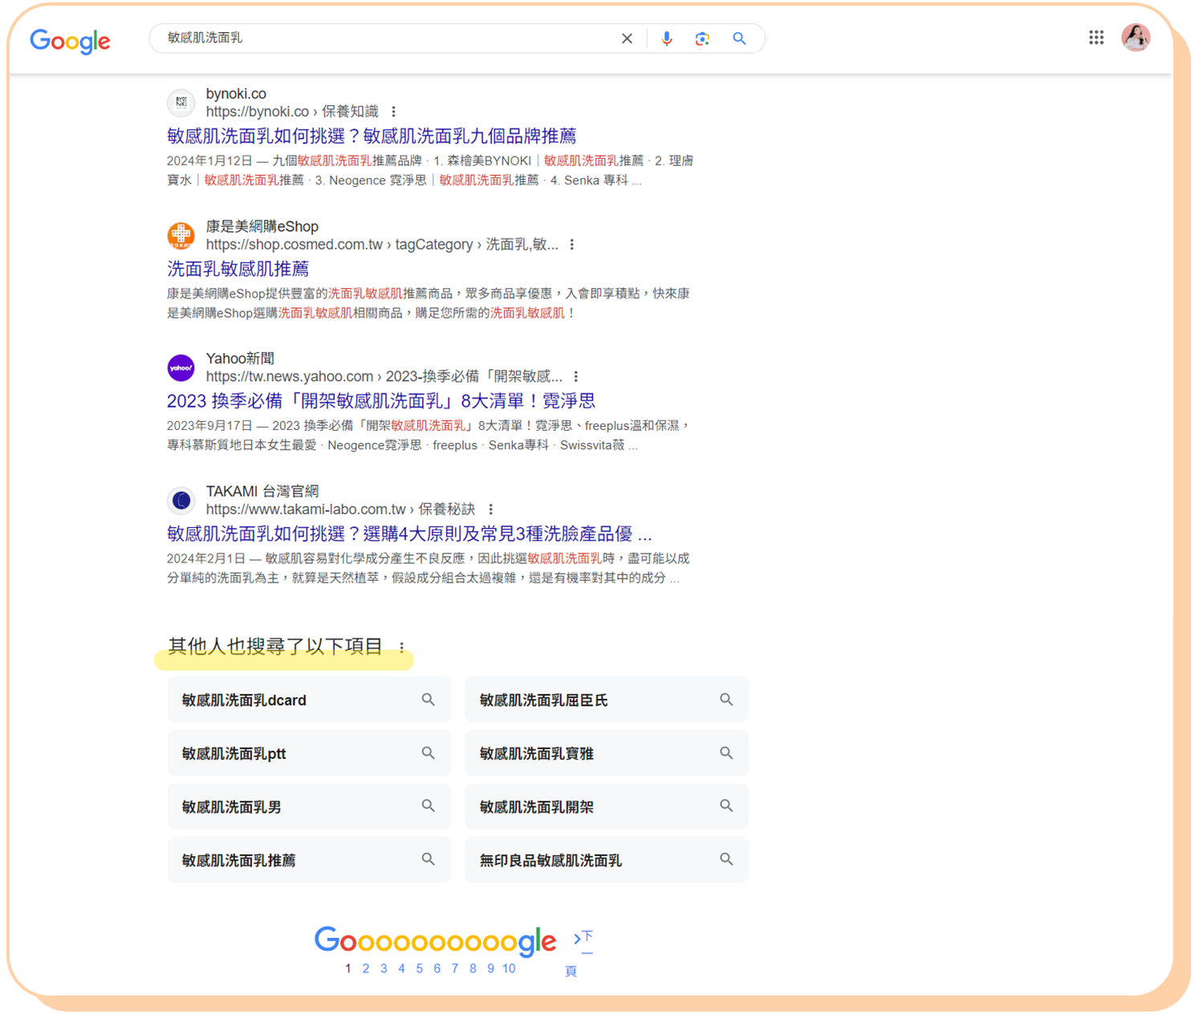The image size is (1195, 1018).
Task: Click the bynoki.co site favicon
Action: click(x=181, y=103)
